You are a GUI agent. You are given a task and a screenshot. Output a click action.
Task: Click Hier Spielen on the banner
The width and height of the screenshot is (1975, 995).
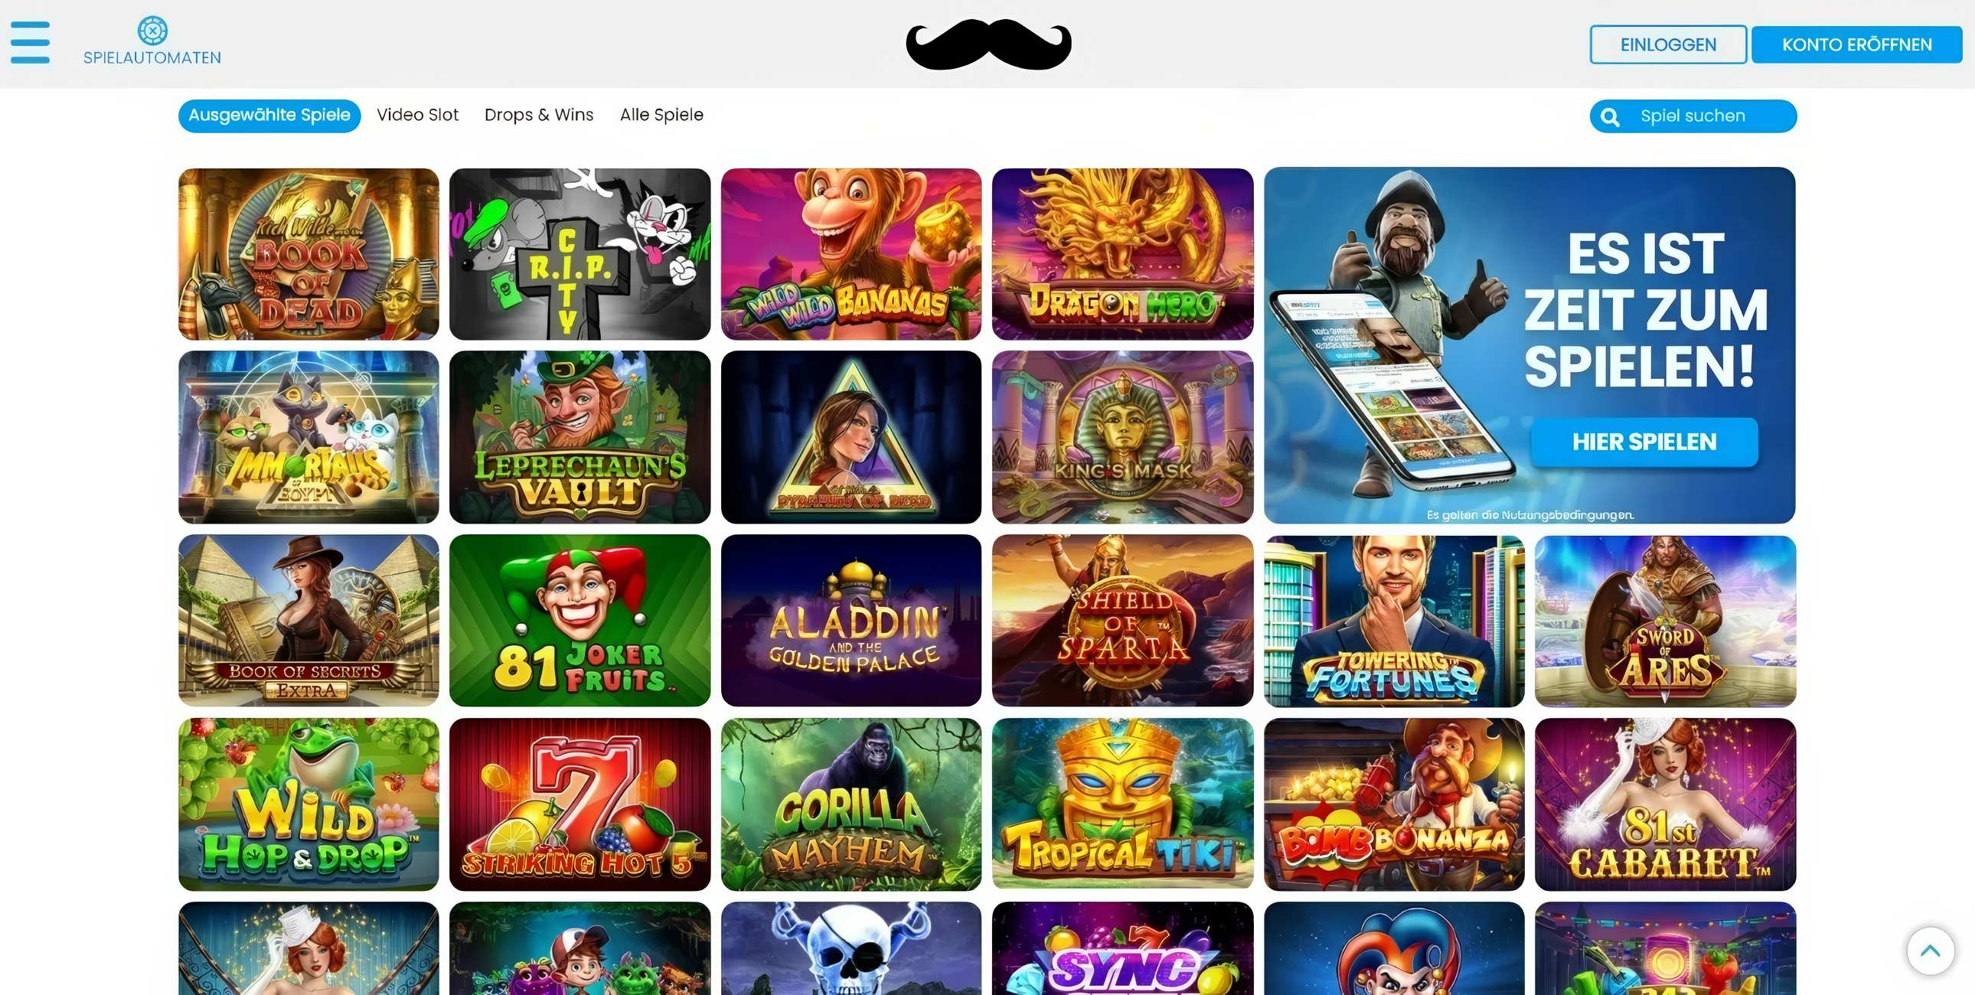click(x=1644, y=442)
